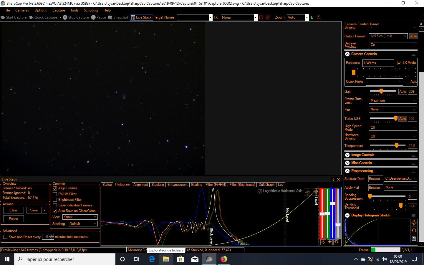
Task: Open the Scripting menu
Action: pyautogui.click(x=91, y=10)
